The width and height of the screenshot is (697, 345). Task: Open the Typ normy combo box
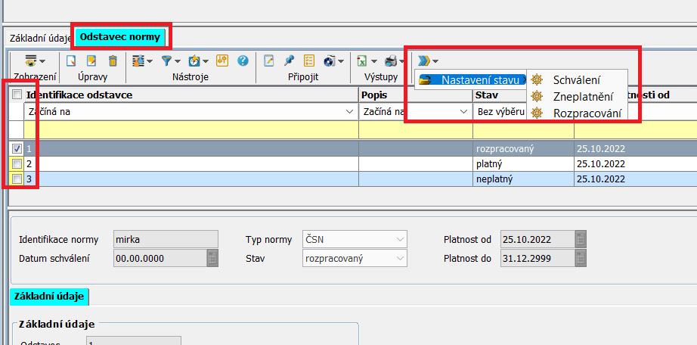pyautogui.click(x=399, y=240)
